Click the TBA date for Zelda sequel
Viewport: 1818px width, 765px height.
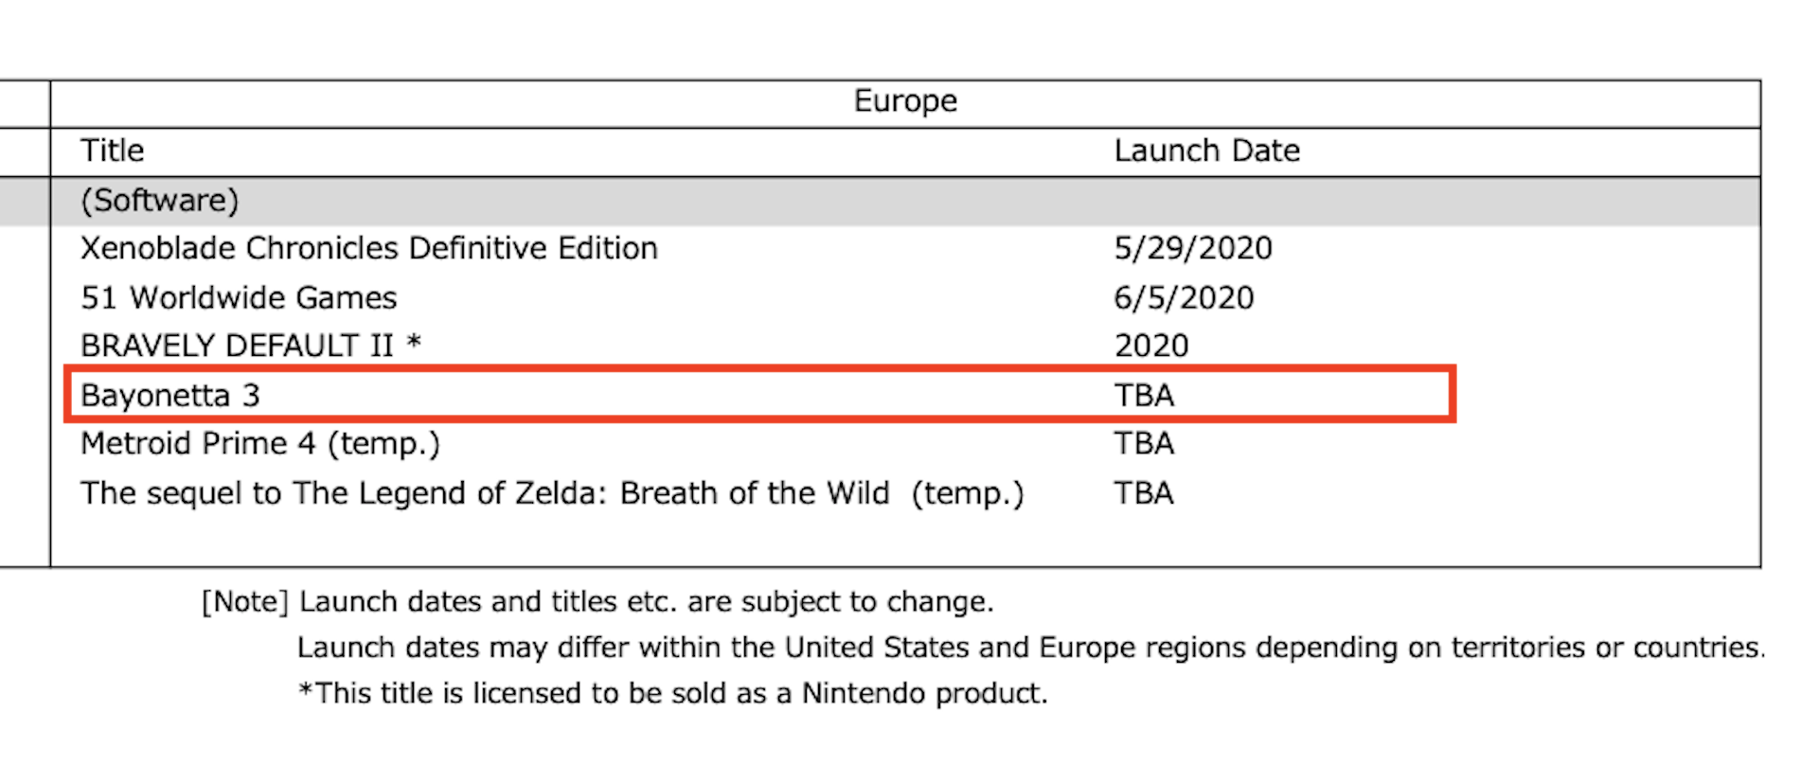[x=1144, y=493]
